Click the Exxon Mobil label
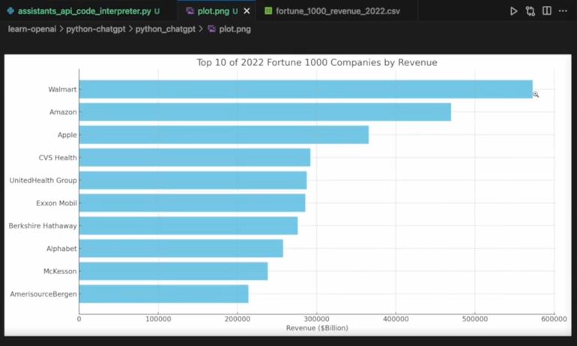 pyautogui.click(x=56, y=203)
